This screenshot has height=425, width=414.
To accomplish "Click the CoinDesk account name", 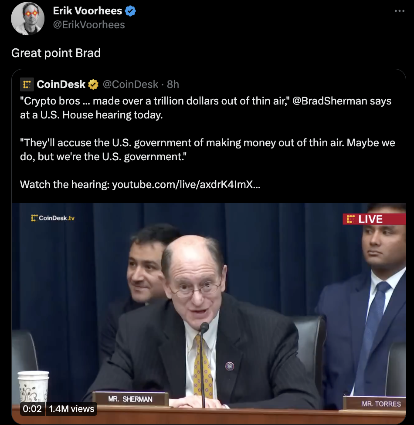I will (x=61, y=84).
